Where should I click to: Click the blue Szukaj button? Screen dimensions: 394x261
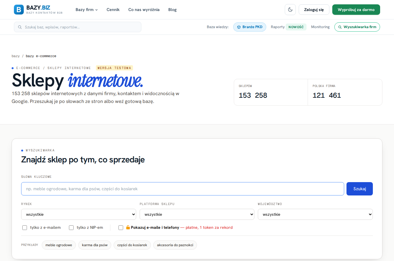[360, 189]
